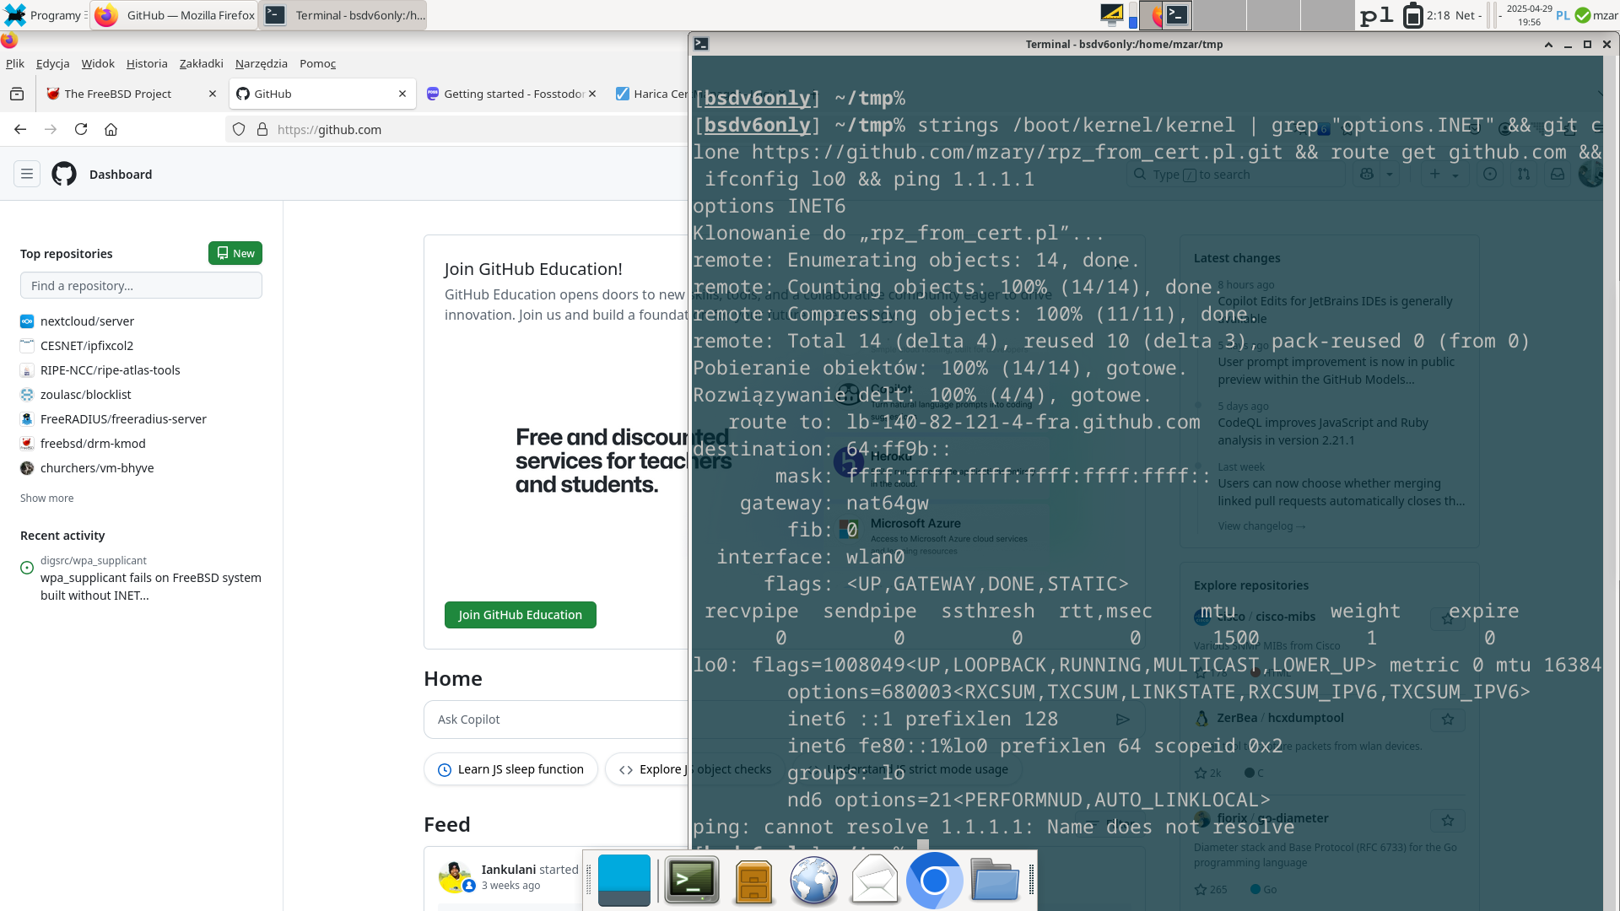1620x911 pixels.
Task: Launch web browser globe icon in dock
Action: tap(814, 880)
